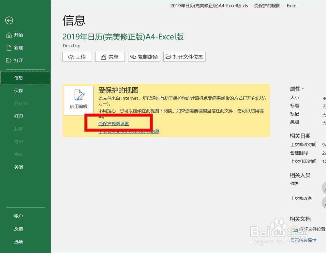Open the 属性 (Properties) dropdown
Screen dimensions: 326x253
[x=299, y=89]
